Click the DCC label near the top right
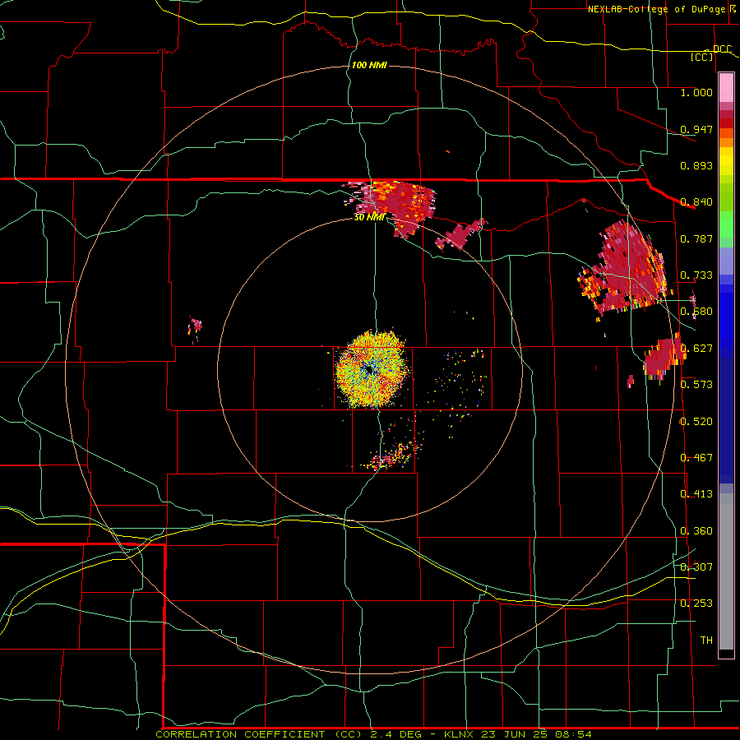 pos(722,49)
